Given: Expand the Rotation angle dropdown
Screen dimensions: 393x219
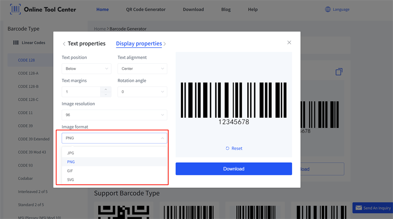Looking at the screenshot, I should (142, 92).
